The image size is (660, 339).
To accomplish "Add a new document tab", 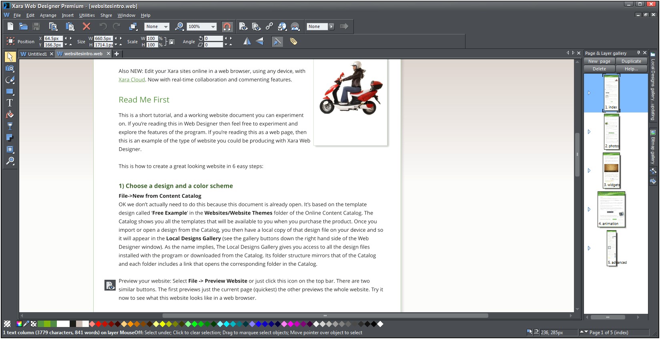I will tap(116, 54).
